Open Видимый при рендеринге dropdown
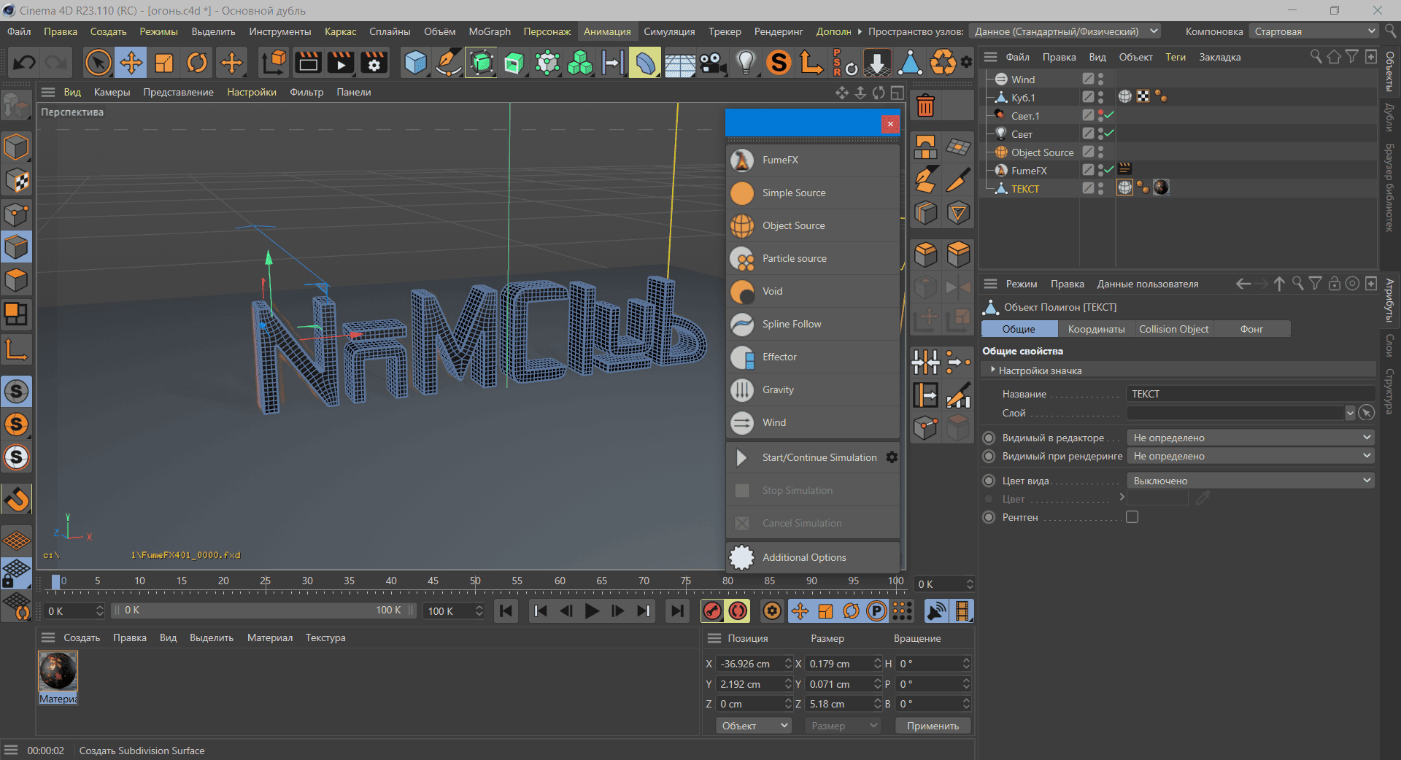This screenshot has width=1401, height=760. (x=1251, y=456)
